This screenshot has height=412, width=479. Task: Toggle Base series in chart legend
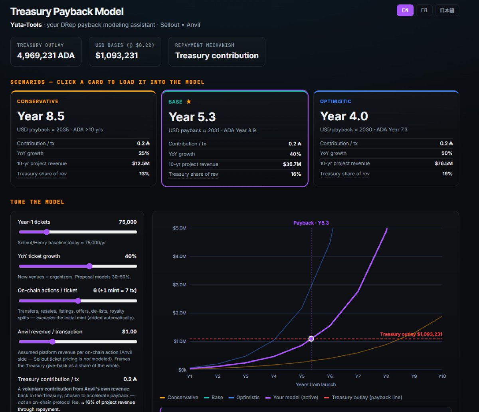click(x=213, y=397)
